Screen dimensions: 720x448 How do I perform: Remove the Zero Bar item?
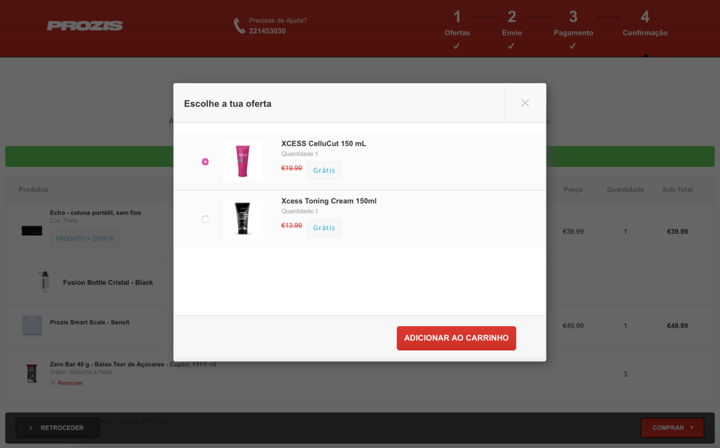pyautogui.click(x=66, y=383)
